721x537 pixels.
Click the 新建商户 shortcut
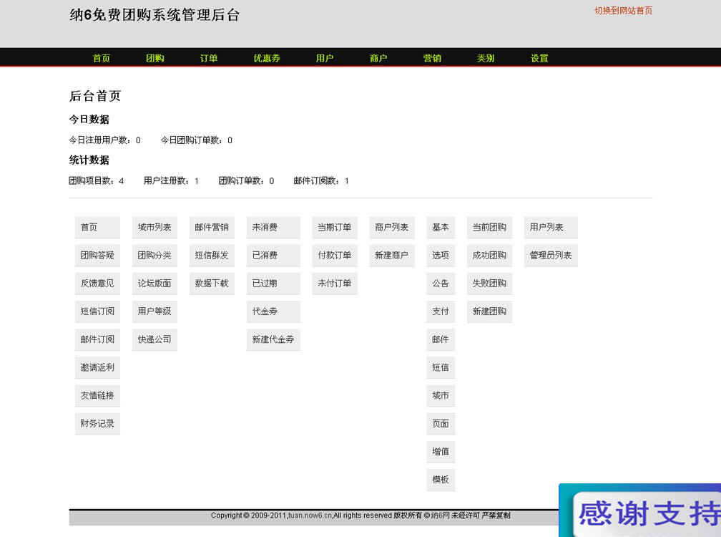coord(392,256)
